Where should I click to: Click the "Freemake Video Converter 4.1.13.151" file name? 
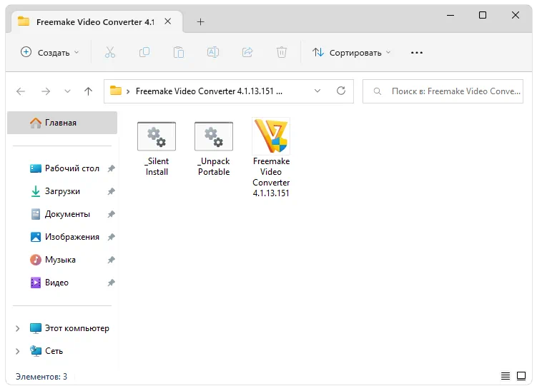coord(271,177)
